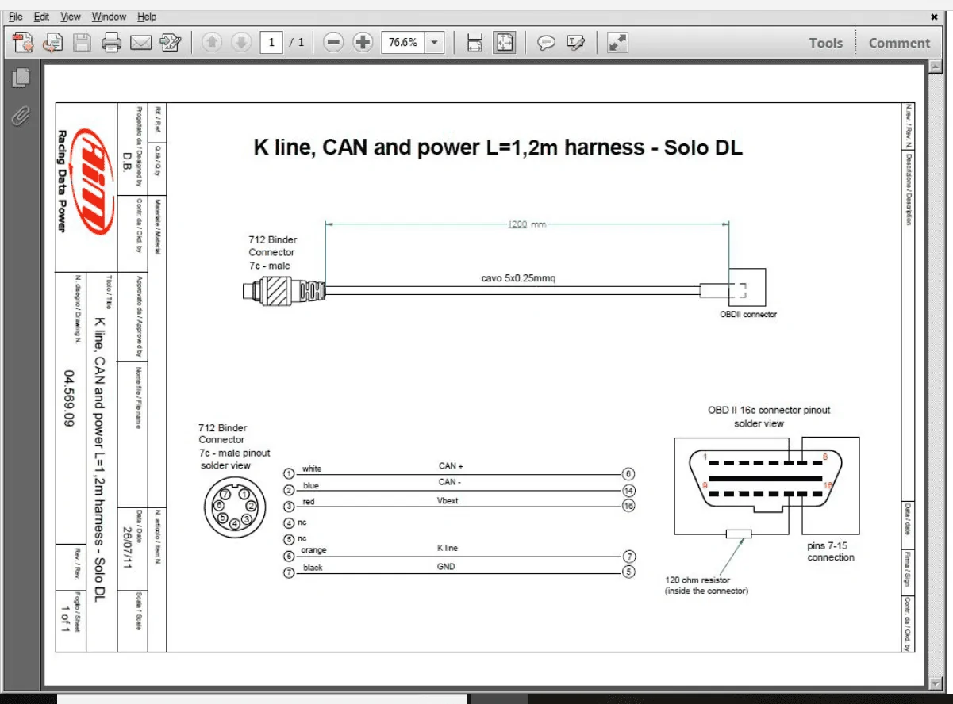This screenshot has height=704, width=953.
Task: Print the document with the printer icon
Action: coord(111,42)
